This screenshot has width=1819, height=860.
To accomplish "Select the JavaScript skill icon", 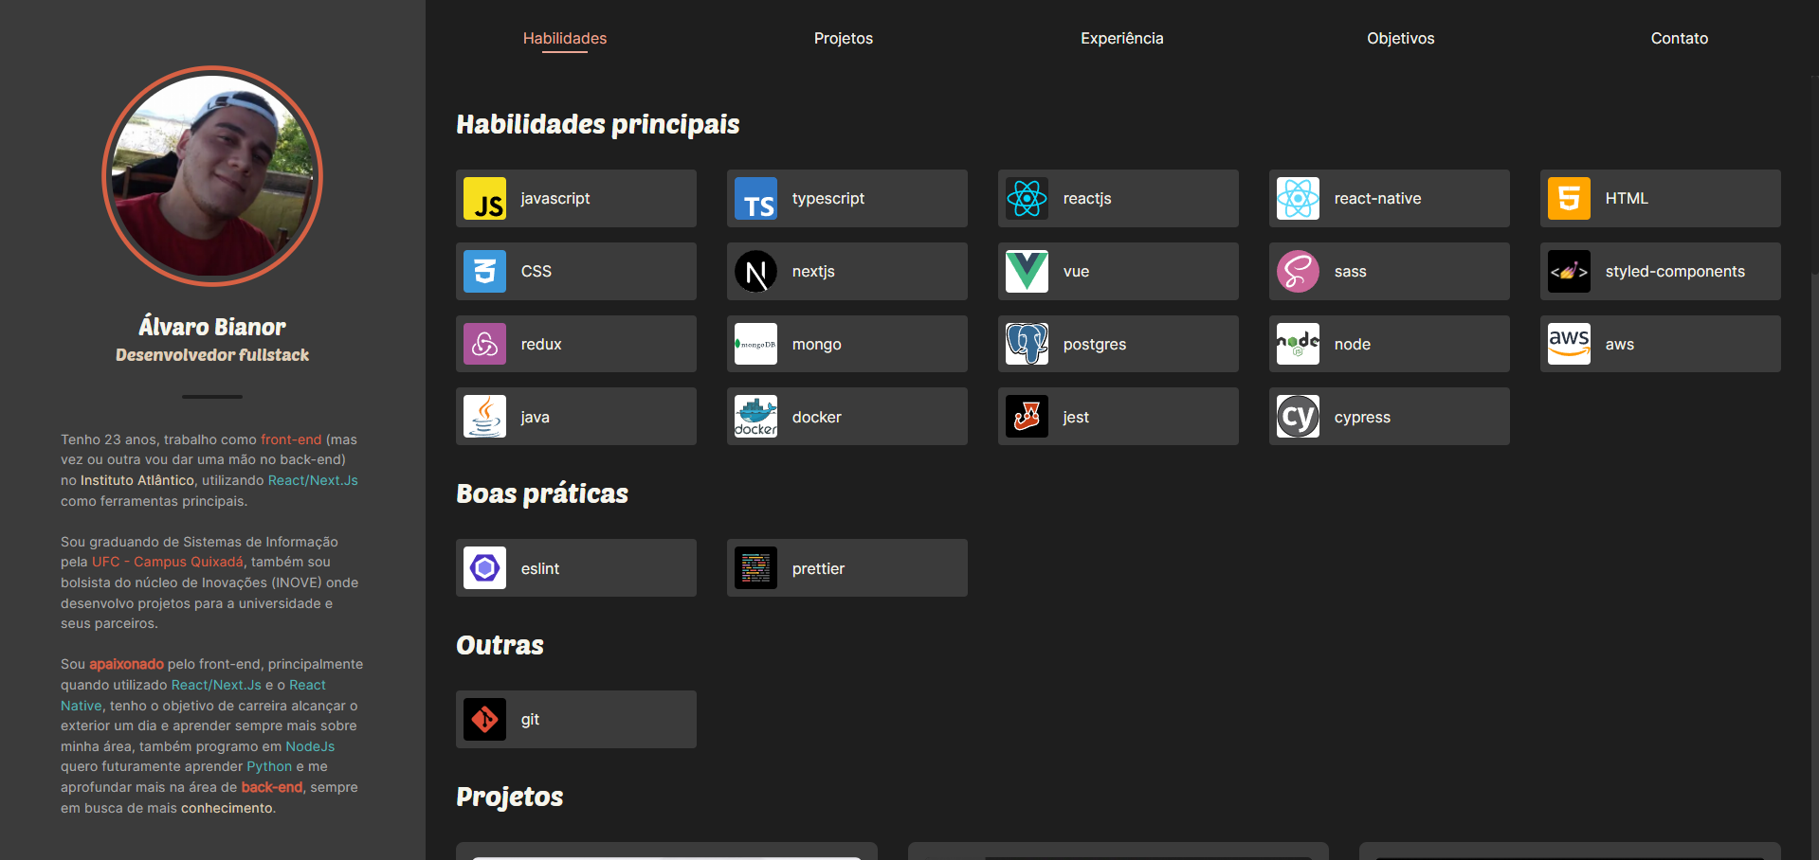I will coord(484,198).
